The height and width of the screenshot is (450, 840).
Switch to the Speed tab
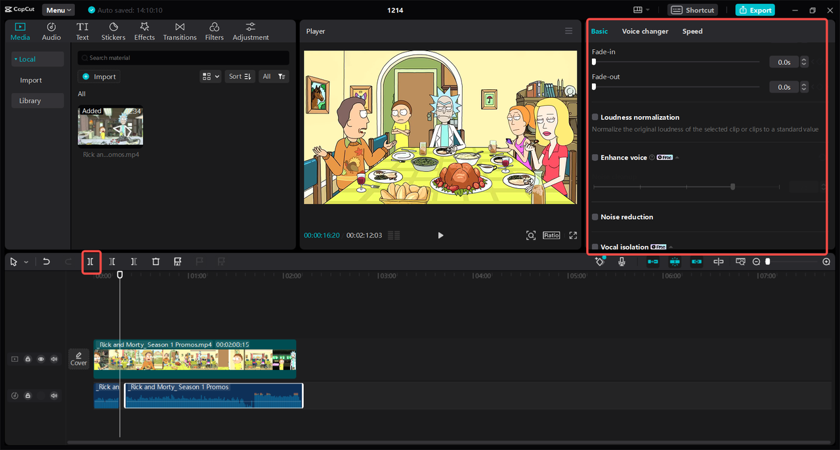point(692,31)
